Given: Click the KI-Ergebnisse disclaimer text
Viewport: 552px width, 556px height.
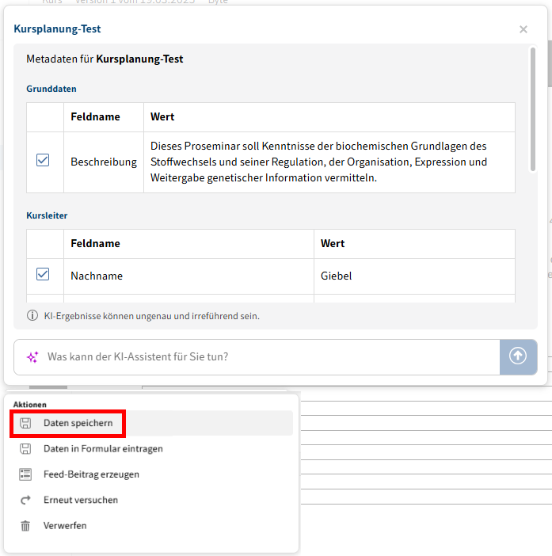Looking at the screenshot, I should pos(152,316).
